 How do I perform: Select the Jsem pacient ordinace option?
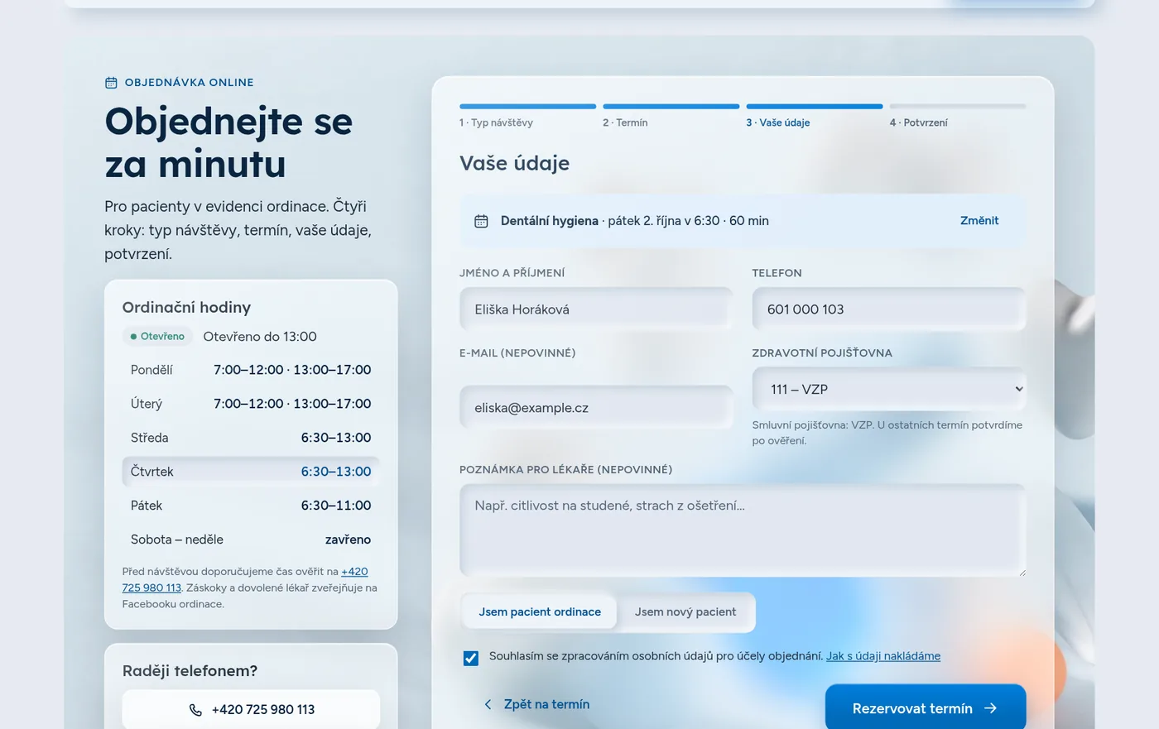coord(540,612)
